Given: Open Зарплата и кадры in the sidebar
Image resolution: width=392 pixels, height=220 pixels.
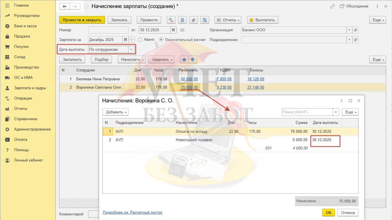Looking at the screenshot, I should pos(30,88).
